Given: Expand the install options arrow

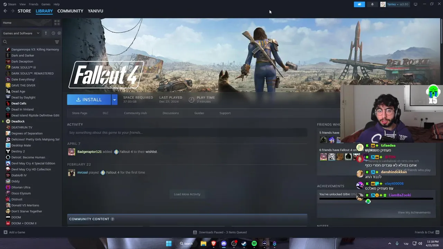Looking at the screenshot, I should pyautogui.click(x=114, y=100).
